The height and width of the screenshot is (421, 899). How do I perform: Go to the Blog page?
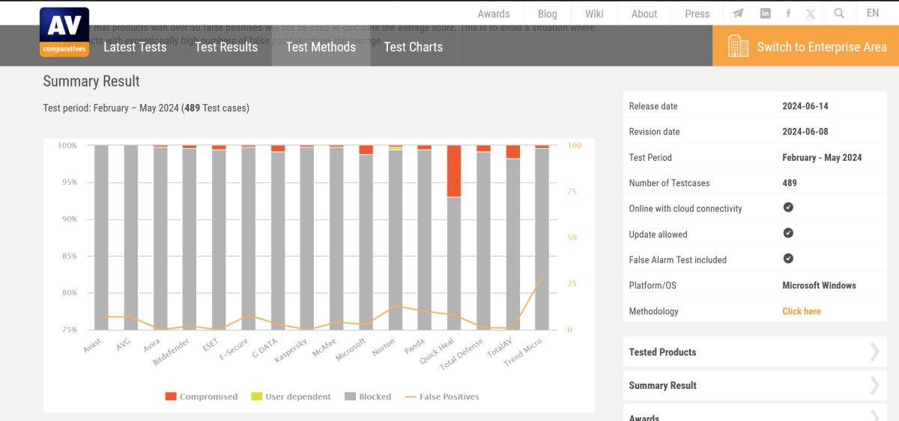pos(548,13)
